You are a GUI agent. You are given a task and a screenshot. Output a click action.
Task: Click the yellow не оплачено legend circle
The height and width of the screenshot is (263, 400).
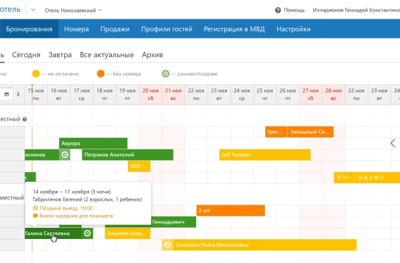(36, 74)
